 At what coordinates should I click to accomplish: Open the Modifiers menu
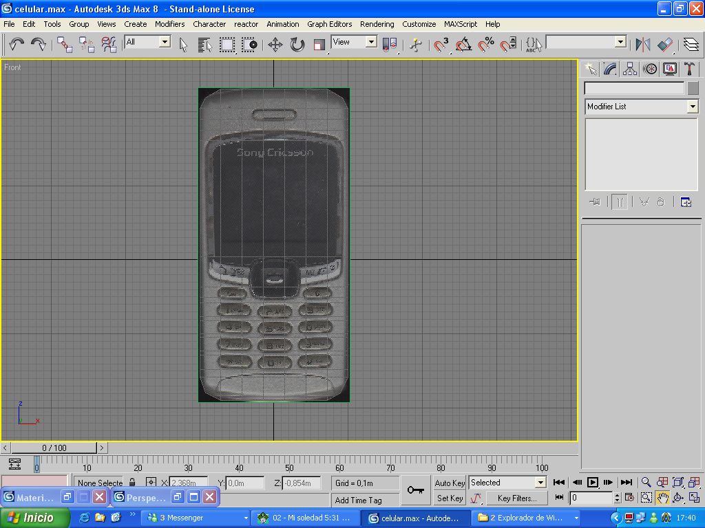click(170, 24)
